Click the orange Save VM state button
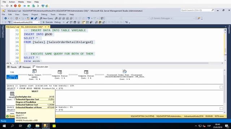231x129 pixels. pyautogui.click(x=19, y=6)
